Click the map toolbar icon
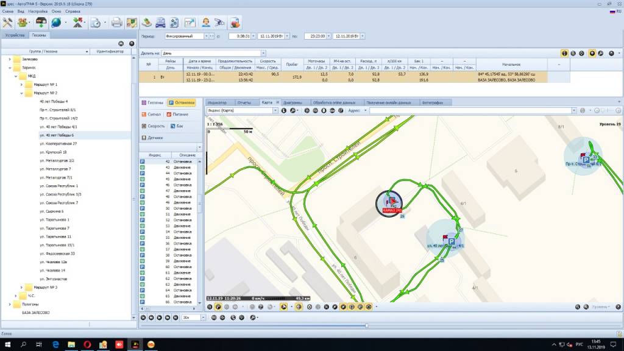The height and width of the screenshot is (351, 624). click(x=132, y=23)
